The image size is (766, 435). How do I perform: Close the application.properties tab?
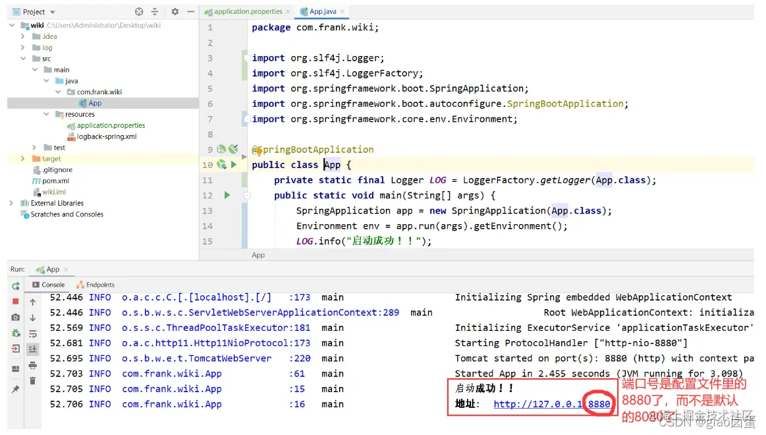click(288, 11)
